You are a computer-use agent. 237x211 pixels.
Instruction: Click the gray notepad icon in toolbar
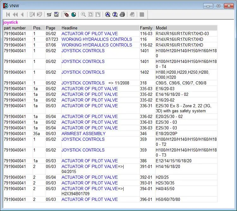click(132, 15)
